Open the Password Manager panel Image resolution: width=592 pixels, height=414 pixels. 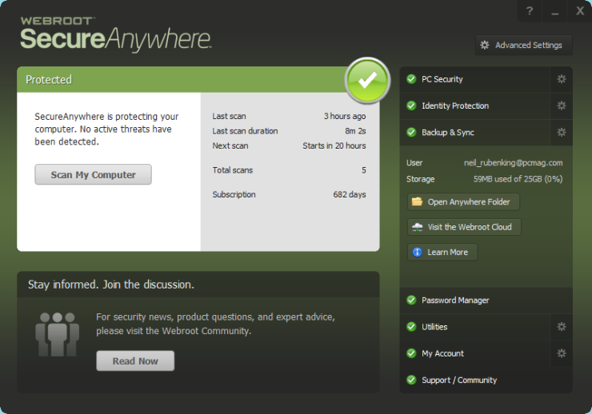[x=455, y=301]
